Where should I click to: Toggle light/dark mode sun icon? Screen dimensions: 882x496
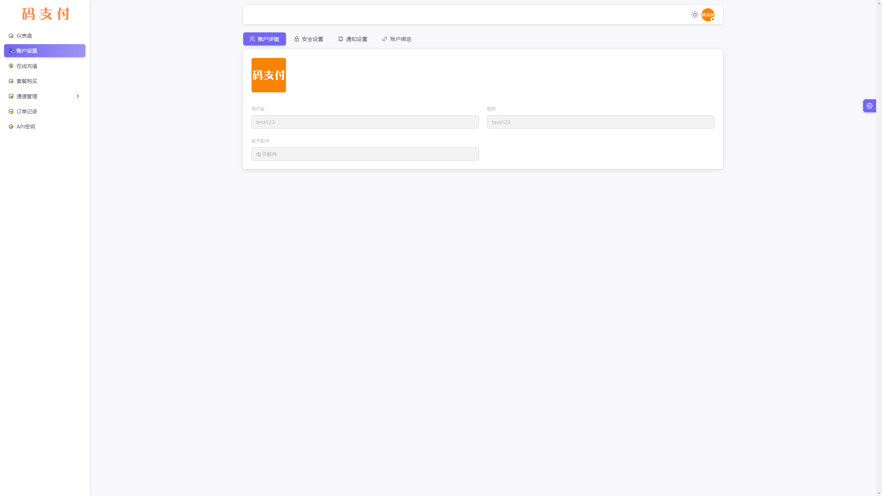[x=695, y=14]
